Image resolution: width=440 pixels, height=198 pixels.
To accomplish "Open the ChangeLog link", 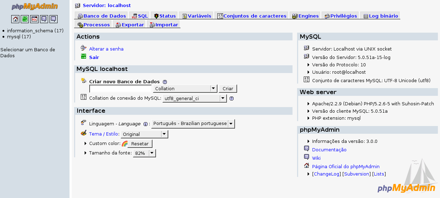I will point(327,174).
